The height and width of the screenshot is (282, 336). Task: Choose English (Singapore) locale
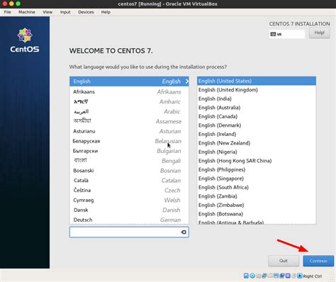point(257,179)
